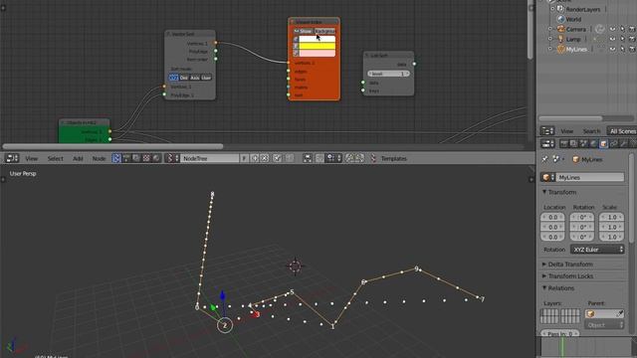The image size is (637, 358).
Task: Click the Parent object field in Relations
Action: coord(604,314)
